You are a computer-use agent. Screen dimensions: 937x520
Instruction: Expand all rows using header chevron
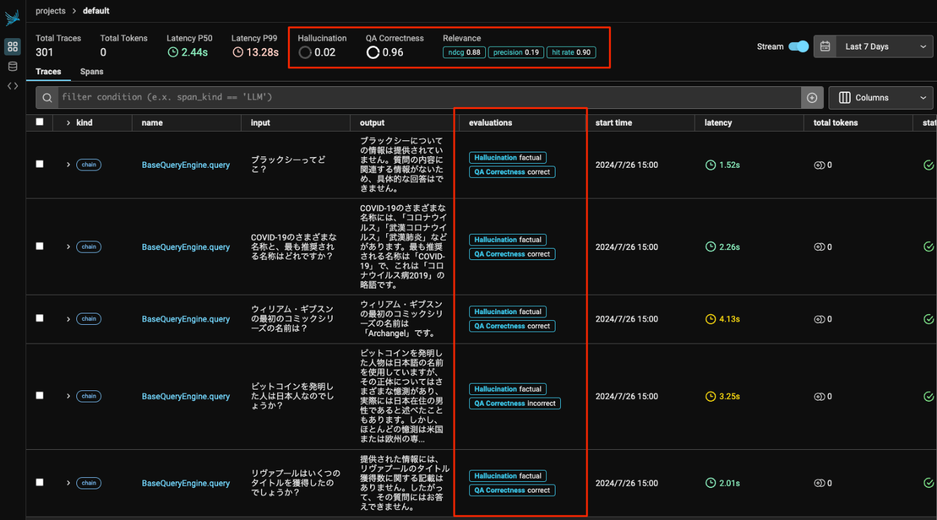pos(68,123)
